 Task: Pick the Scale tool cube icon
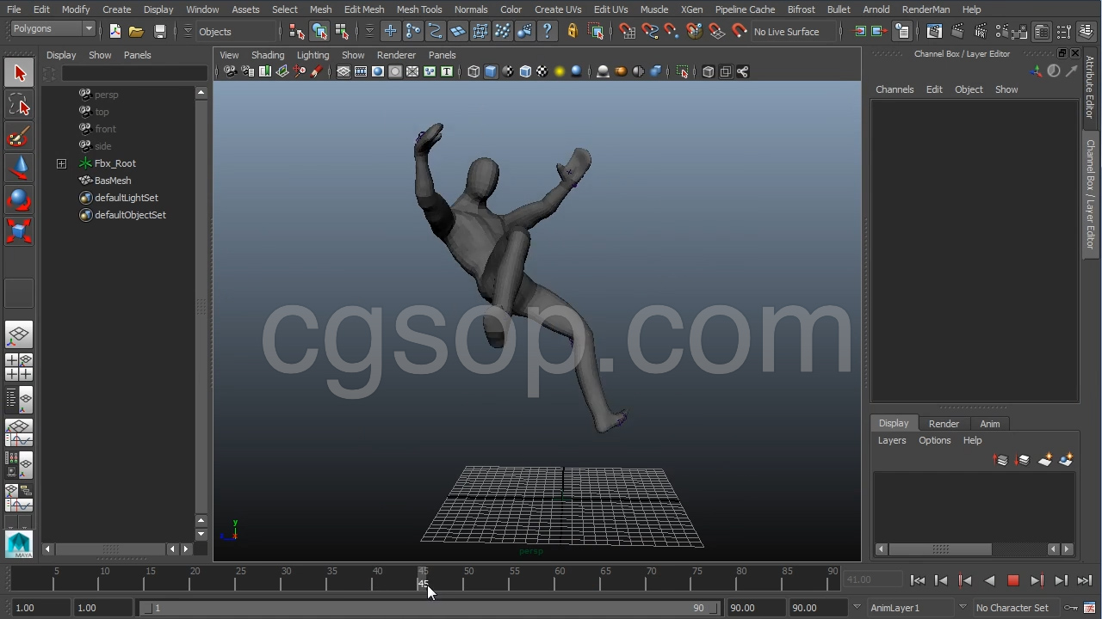pos(19,232)
